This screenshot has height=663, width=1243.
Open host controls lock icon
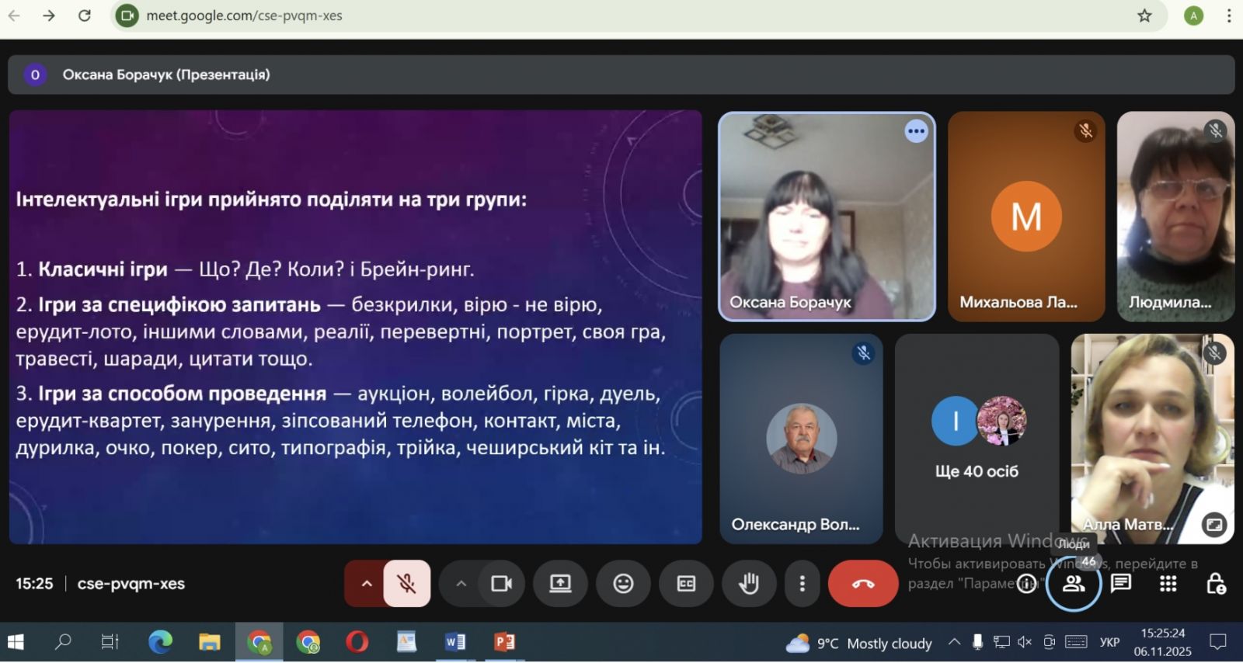tap(1215, 583)
